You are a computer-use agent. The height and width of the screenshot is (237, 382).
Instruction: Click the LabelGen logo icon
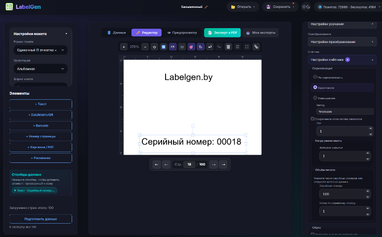tap(9, 7)
